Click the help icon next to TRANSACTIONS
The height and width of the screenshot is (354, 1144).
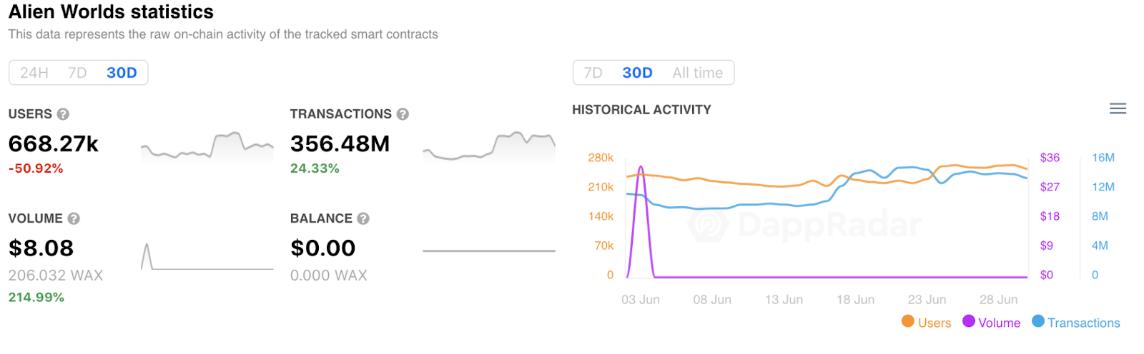tap(403, 114)
